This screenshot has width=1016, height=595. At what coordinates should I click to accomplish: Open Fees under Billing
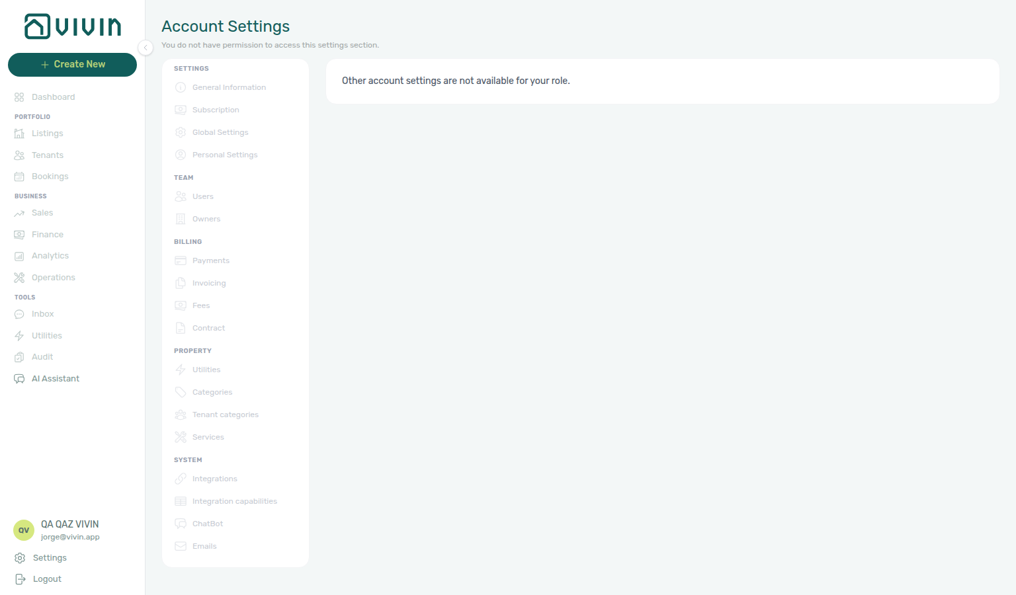(x=201, y=305)
